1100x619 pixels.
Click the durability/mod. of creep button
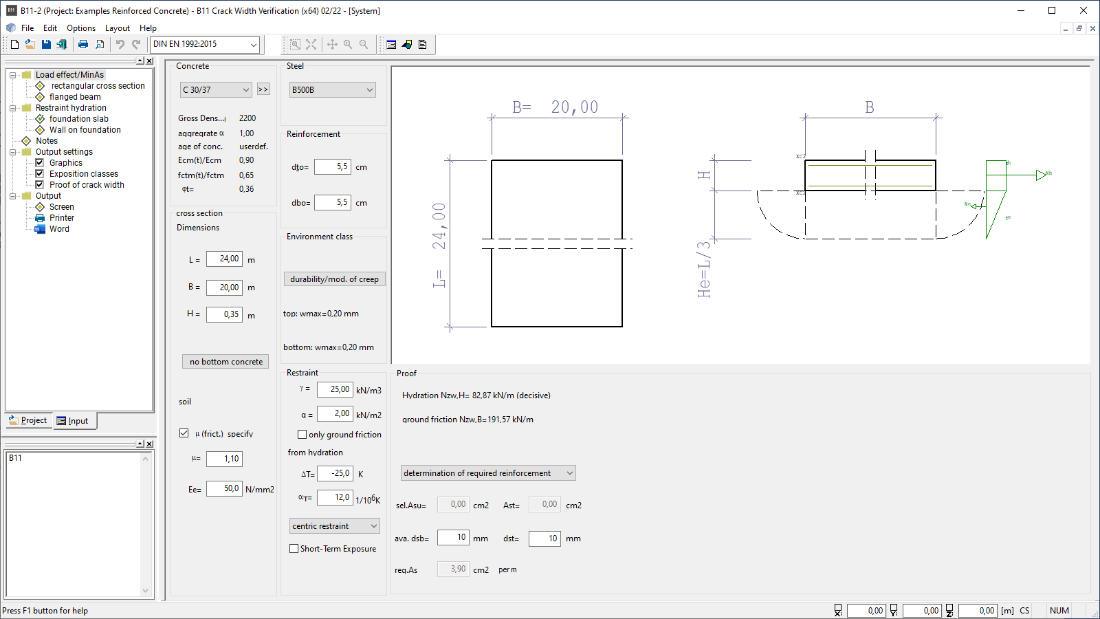(x=334, y=279)
